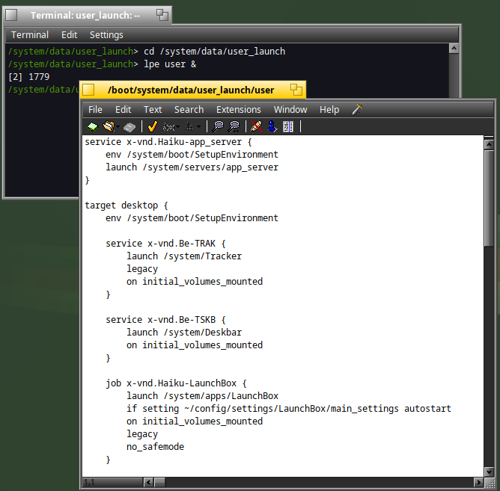Click the 'if setting ~/config/settings/LaunchBox/main_settings autostart' line
The height and width of the screenshot is (491, 500).
point(289,409)
